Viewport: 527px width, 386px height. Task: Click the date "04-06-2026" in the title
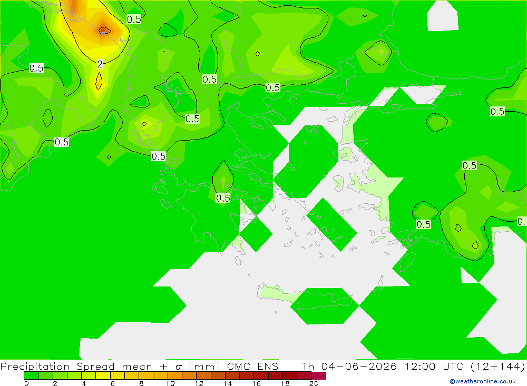point(359,366)
